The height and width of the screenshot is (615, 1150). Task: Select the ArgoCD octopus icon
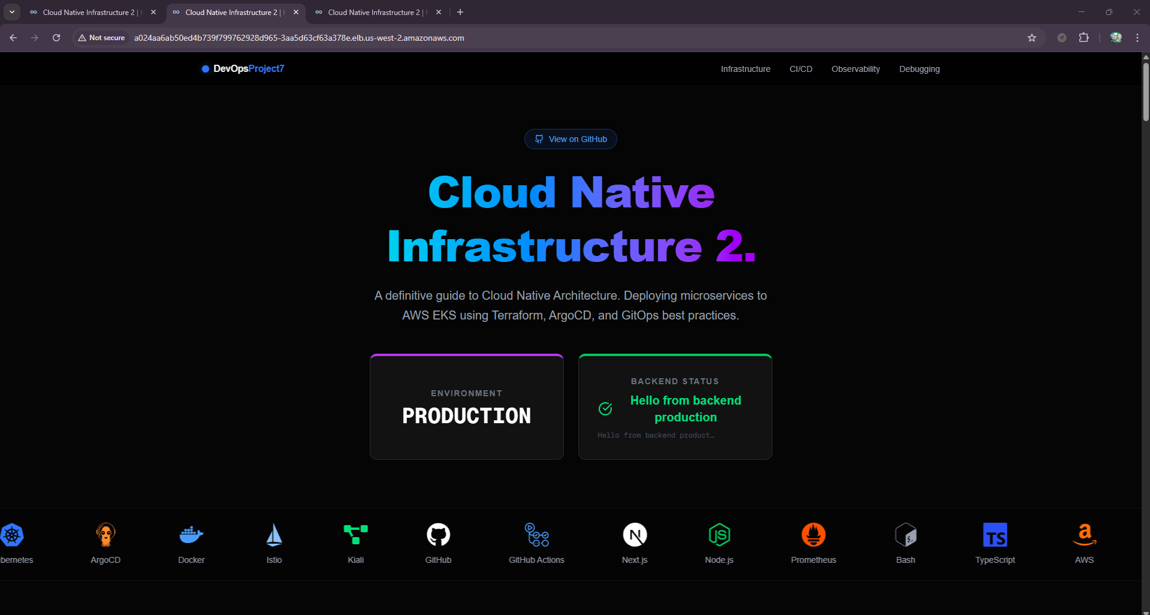click(x=105, y=534)
